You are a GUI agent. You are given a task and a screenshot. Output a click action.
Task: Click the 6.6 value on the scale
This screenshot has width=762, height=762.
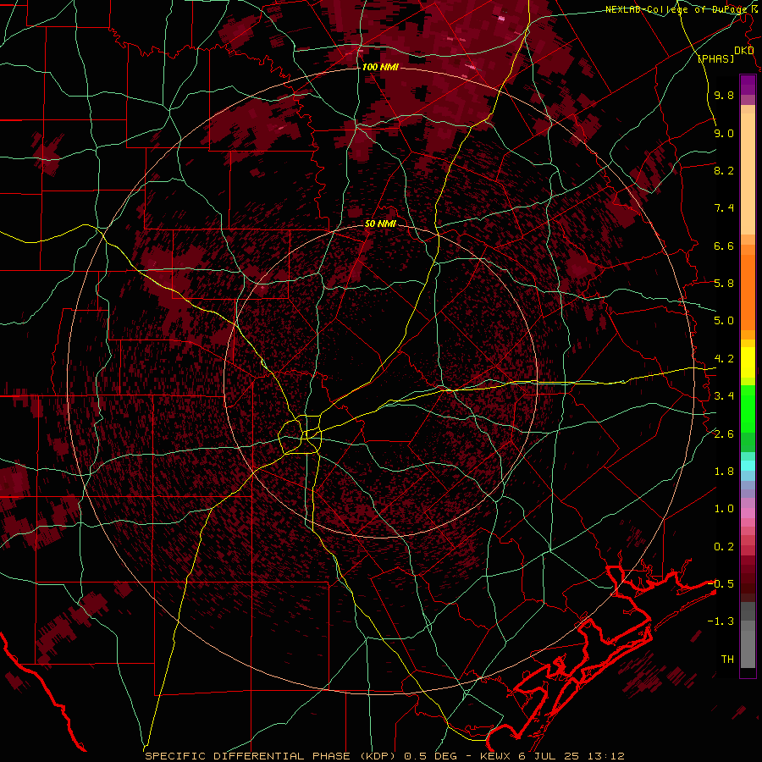coord(724,246)
